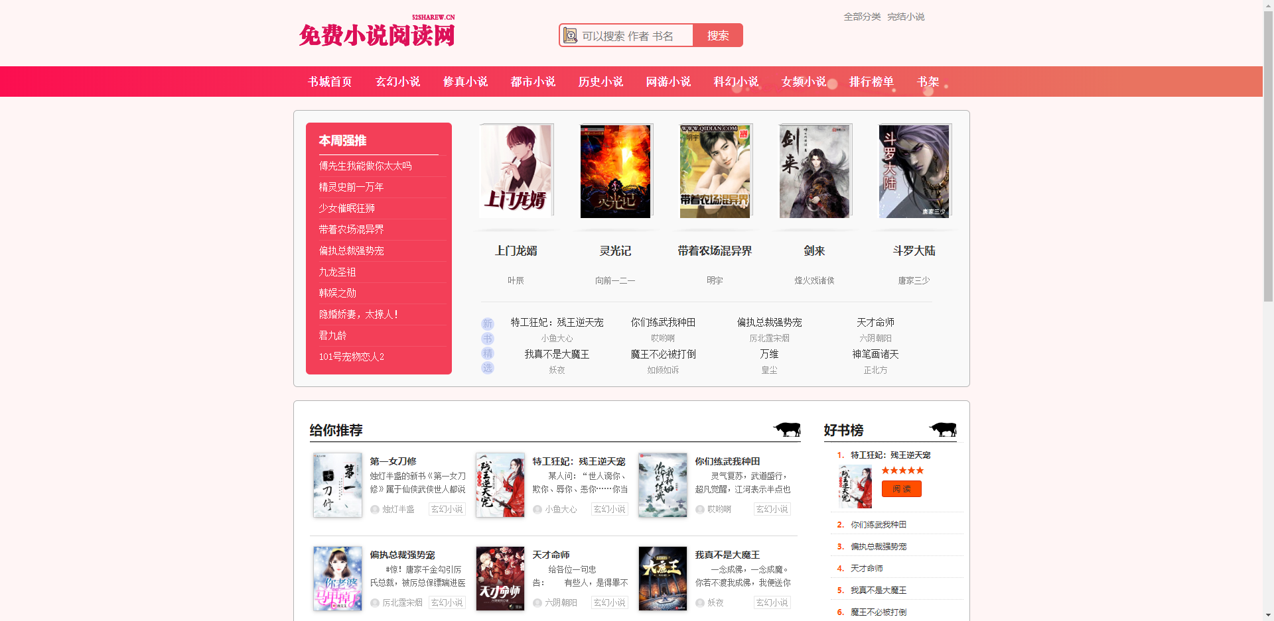1274x621 pixels.
Task: Click 玄幻小说 tag on 天才命师 card
Action: (x=610, y=602)
